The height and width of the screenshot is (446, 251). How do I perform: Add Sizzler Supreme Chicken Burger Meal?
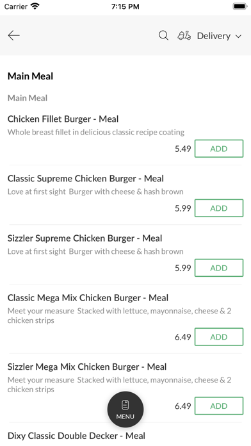pyautogui.click(x=219, y=268)
